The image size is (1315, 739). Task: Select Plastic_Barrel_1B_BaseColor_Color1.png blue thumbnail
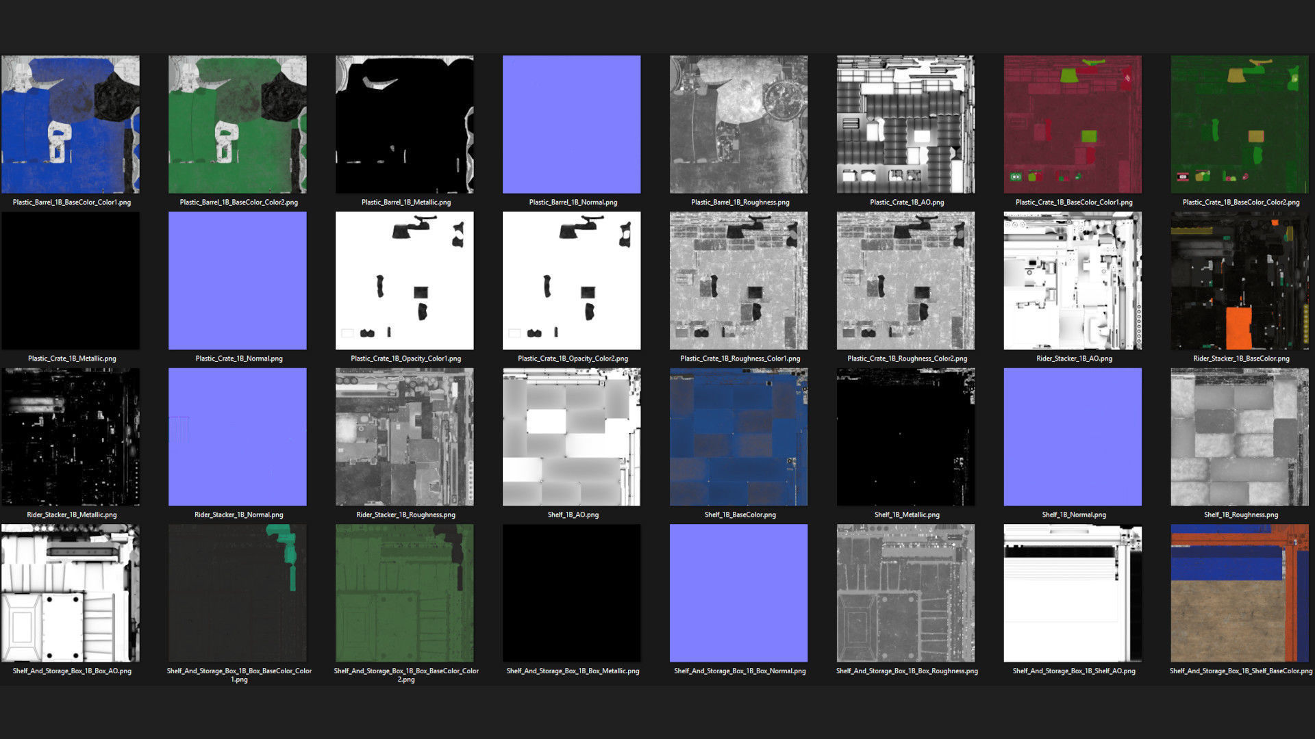(x=71, y=124)
